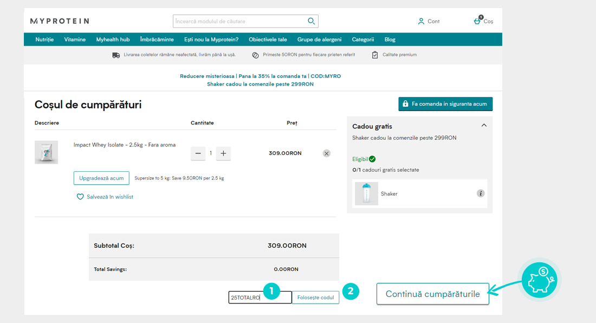The height and width of the screenshot is (323, 596).
Task: Click the delivery truck icon
Action: [116, 55]
